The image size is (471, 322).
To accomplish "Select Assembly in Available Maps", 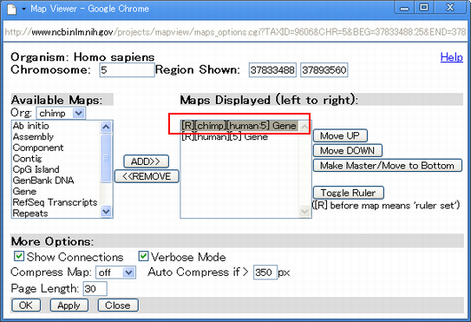I will (x=56, y=137).
